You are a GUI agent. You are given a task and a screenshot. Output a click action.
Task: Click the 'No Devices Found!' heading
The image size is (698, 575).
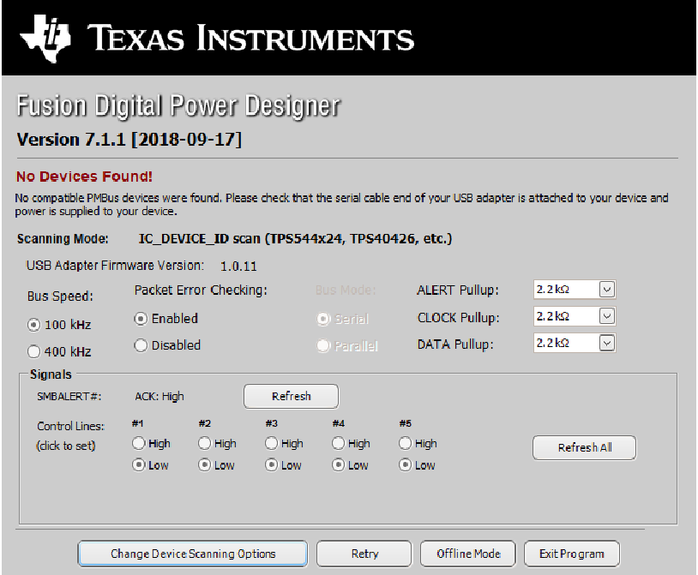click(84, 177)
